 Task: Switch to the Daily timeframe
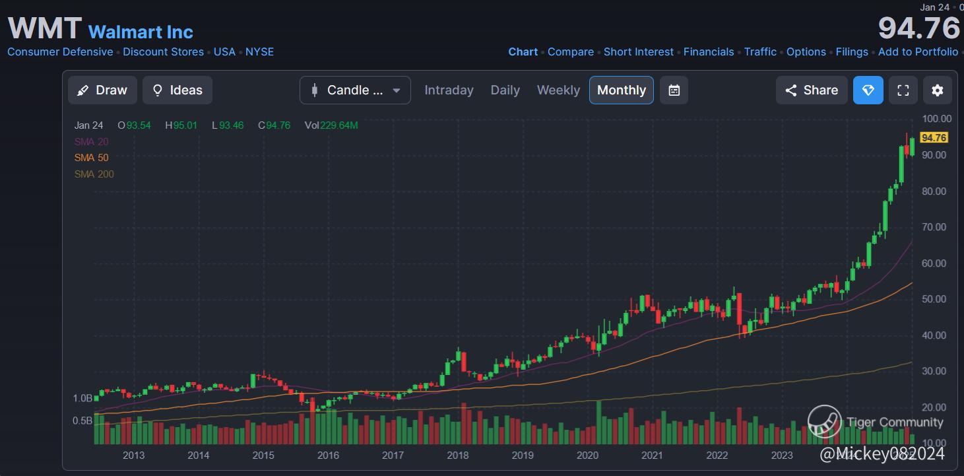505,90
